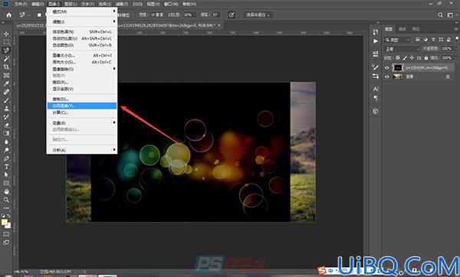The image size is (460, 277).
Task: Open the Brush Settings panel icon
Action: coord(376,67)
